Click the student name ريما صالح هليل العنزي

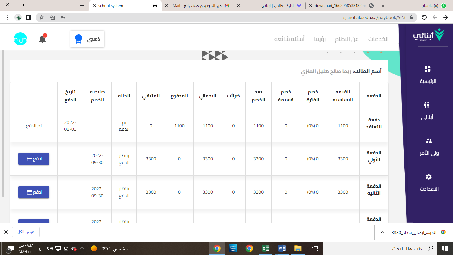326,71
